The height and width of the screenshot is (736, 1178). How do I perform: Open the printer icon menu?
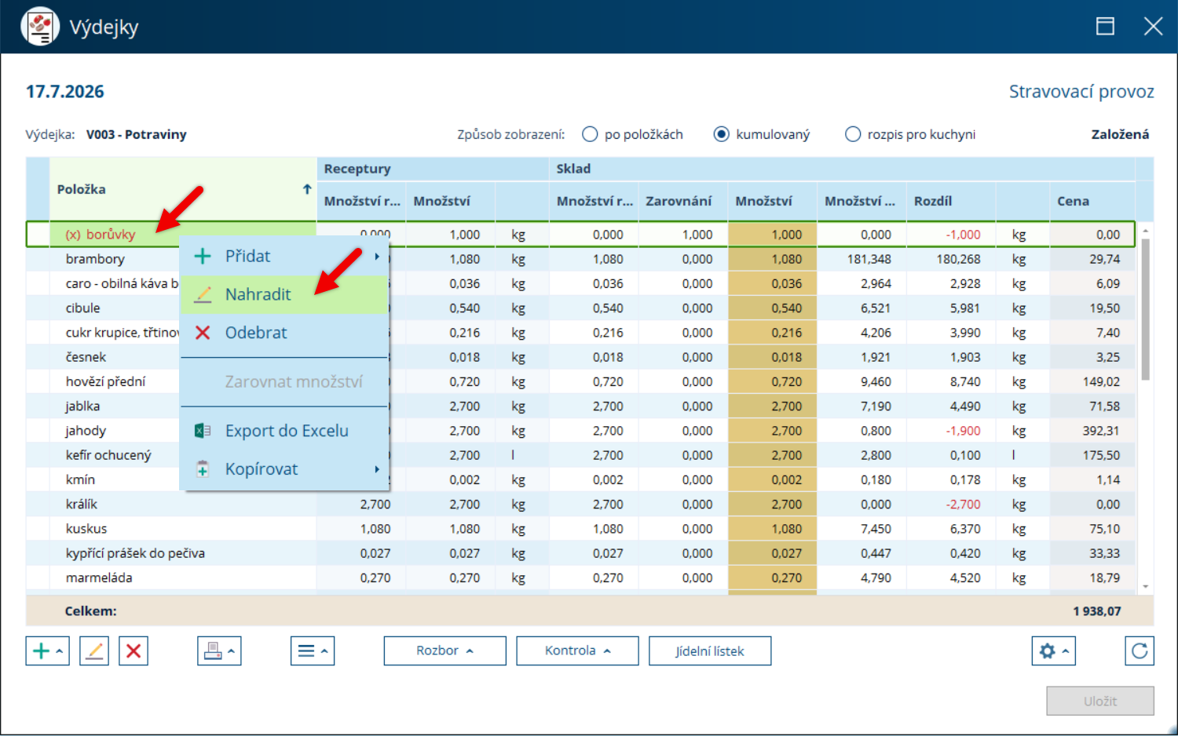click(219, 650)
